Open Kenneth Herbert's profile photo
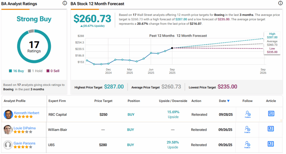The width and height of the screenshot is (286, 154). click(8, 115)
